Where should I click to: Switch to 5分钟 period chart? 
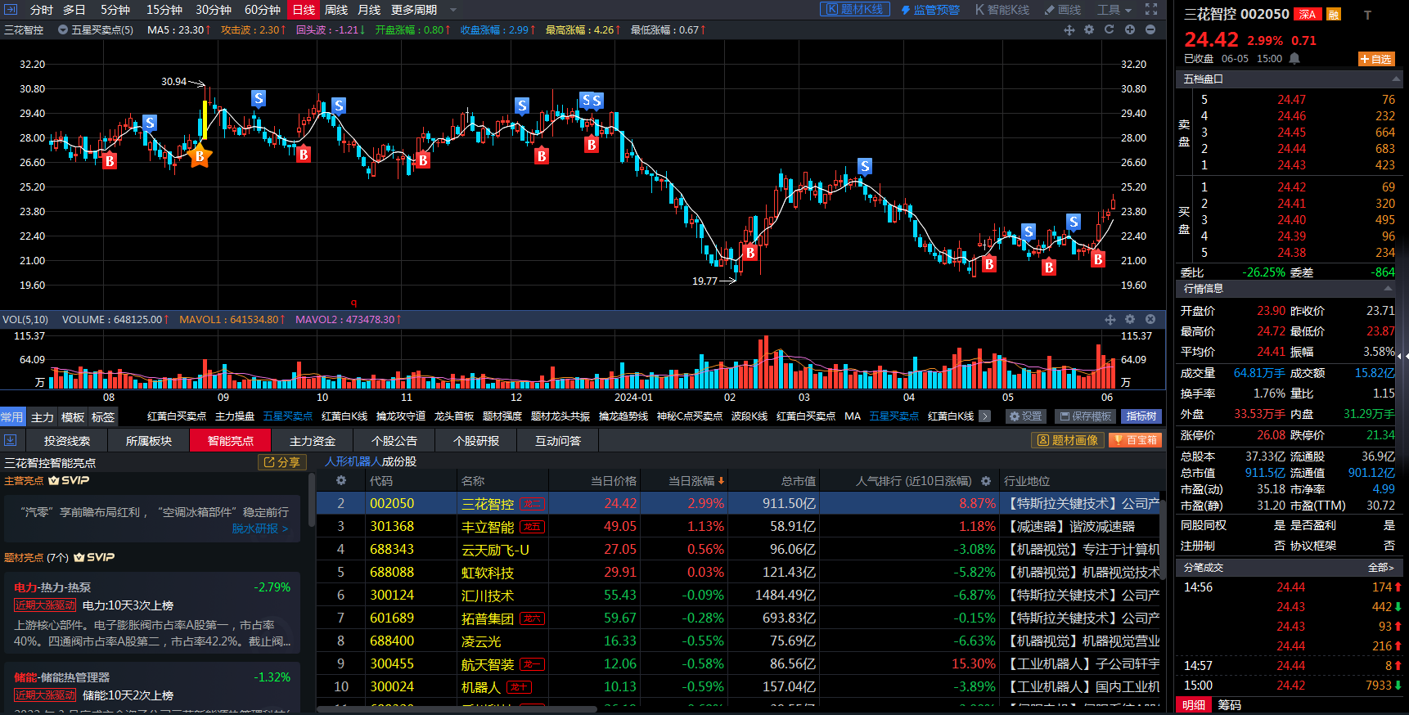click(115, 10)
